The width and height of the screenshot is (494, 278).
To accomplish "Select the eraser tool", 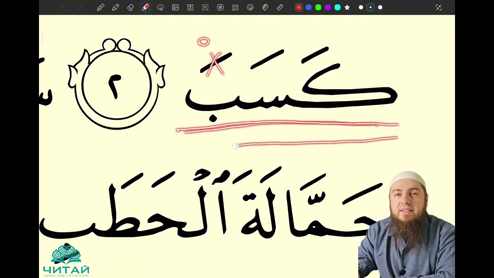I will click(x=130, y=7).
